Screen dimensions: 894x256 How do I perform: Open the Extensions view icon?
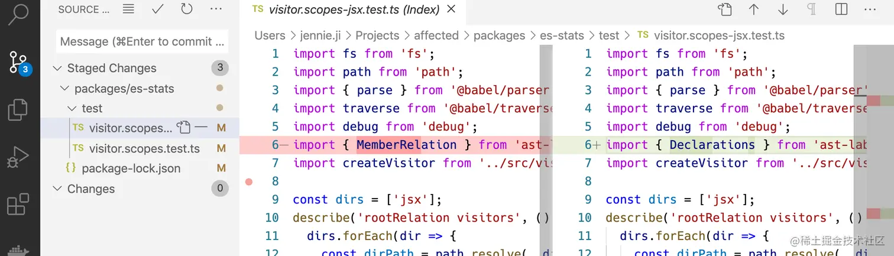click(18, 205)
